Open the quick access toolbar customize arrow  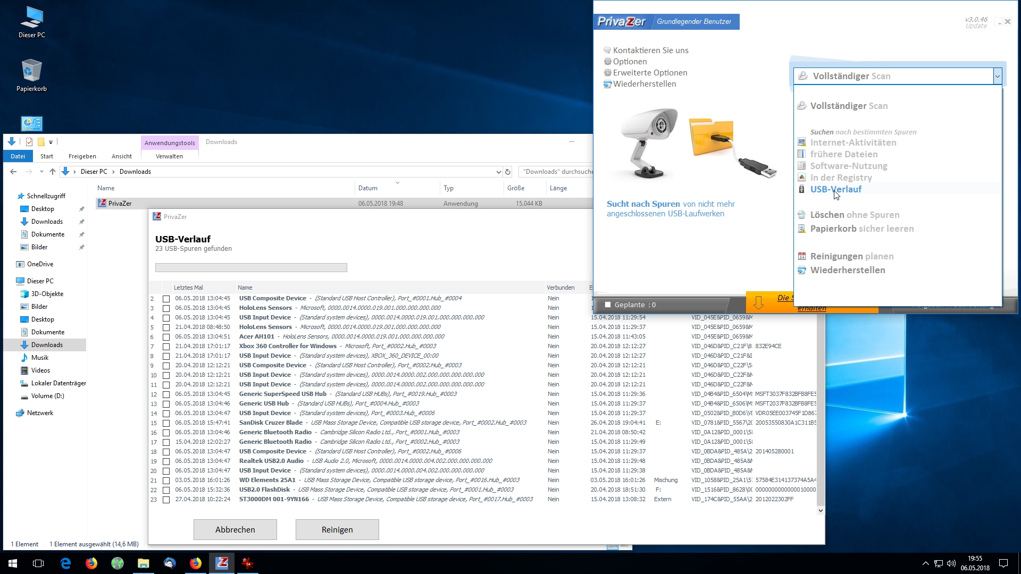pyautogui.click(x=51, y=142)
